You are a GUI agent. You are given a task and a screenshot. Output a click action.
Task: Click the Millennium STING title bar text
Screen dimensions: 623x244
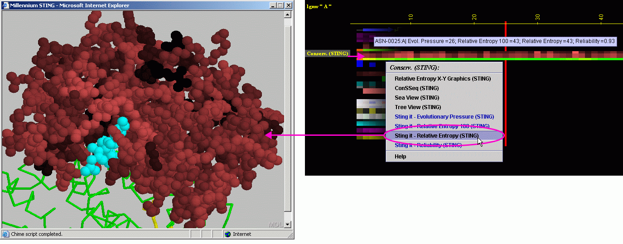[x=70, y=5]
